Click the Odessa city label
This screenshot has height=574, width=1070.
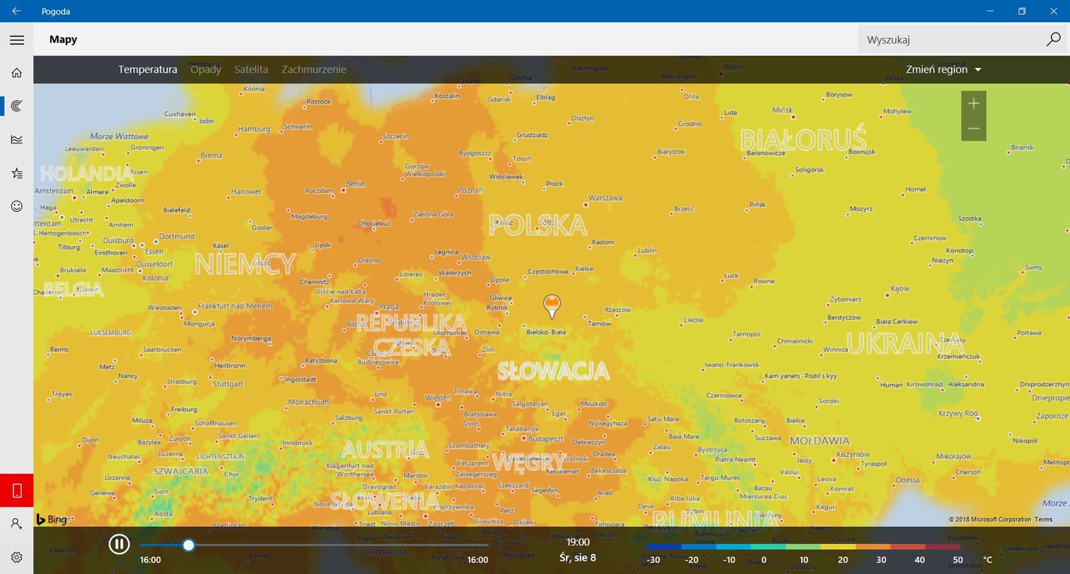point(908,480)
